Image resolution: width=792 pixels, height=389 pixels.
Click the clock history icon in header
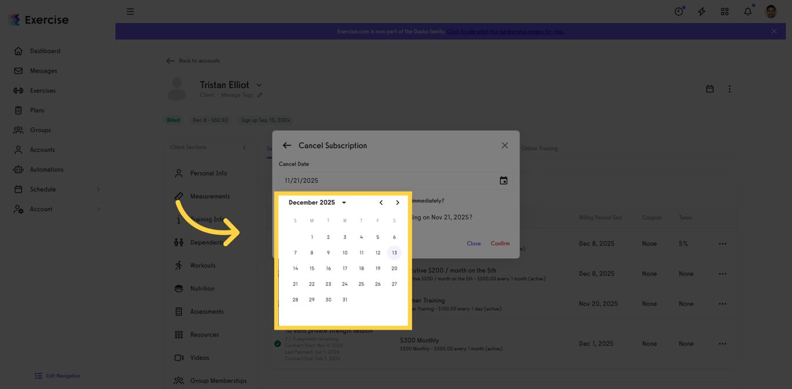(678, 11)
